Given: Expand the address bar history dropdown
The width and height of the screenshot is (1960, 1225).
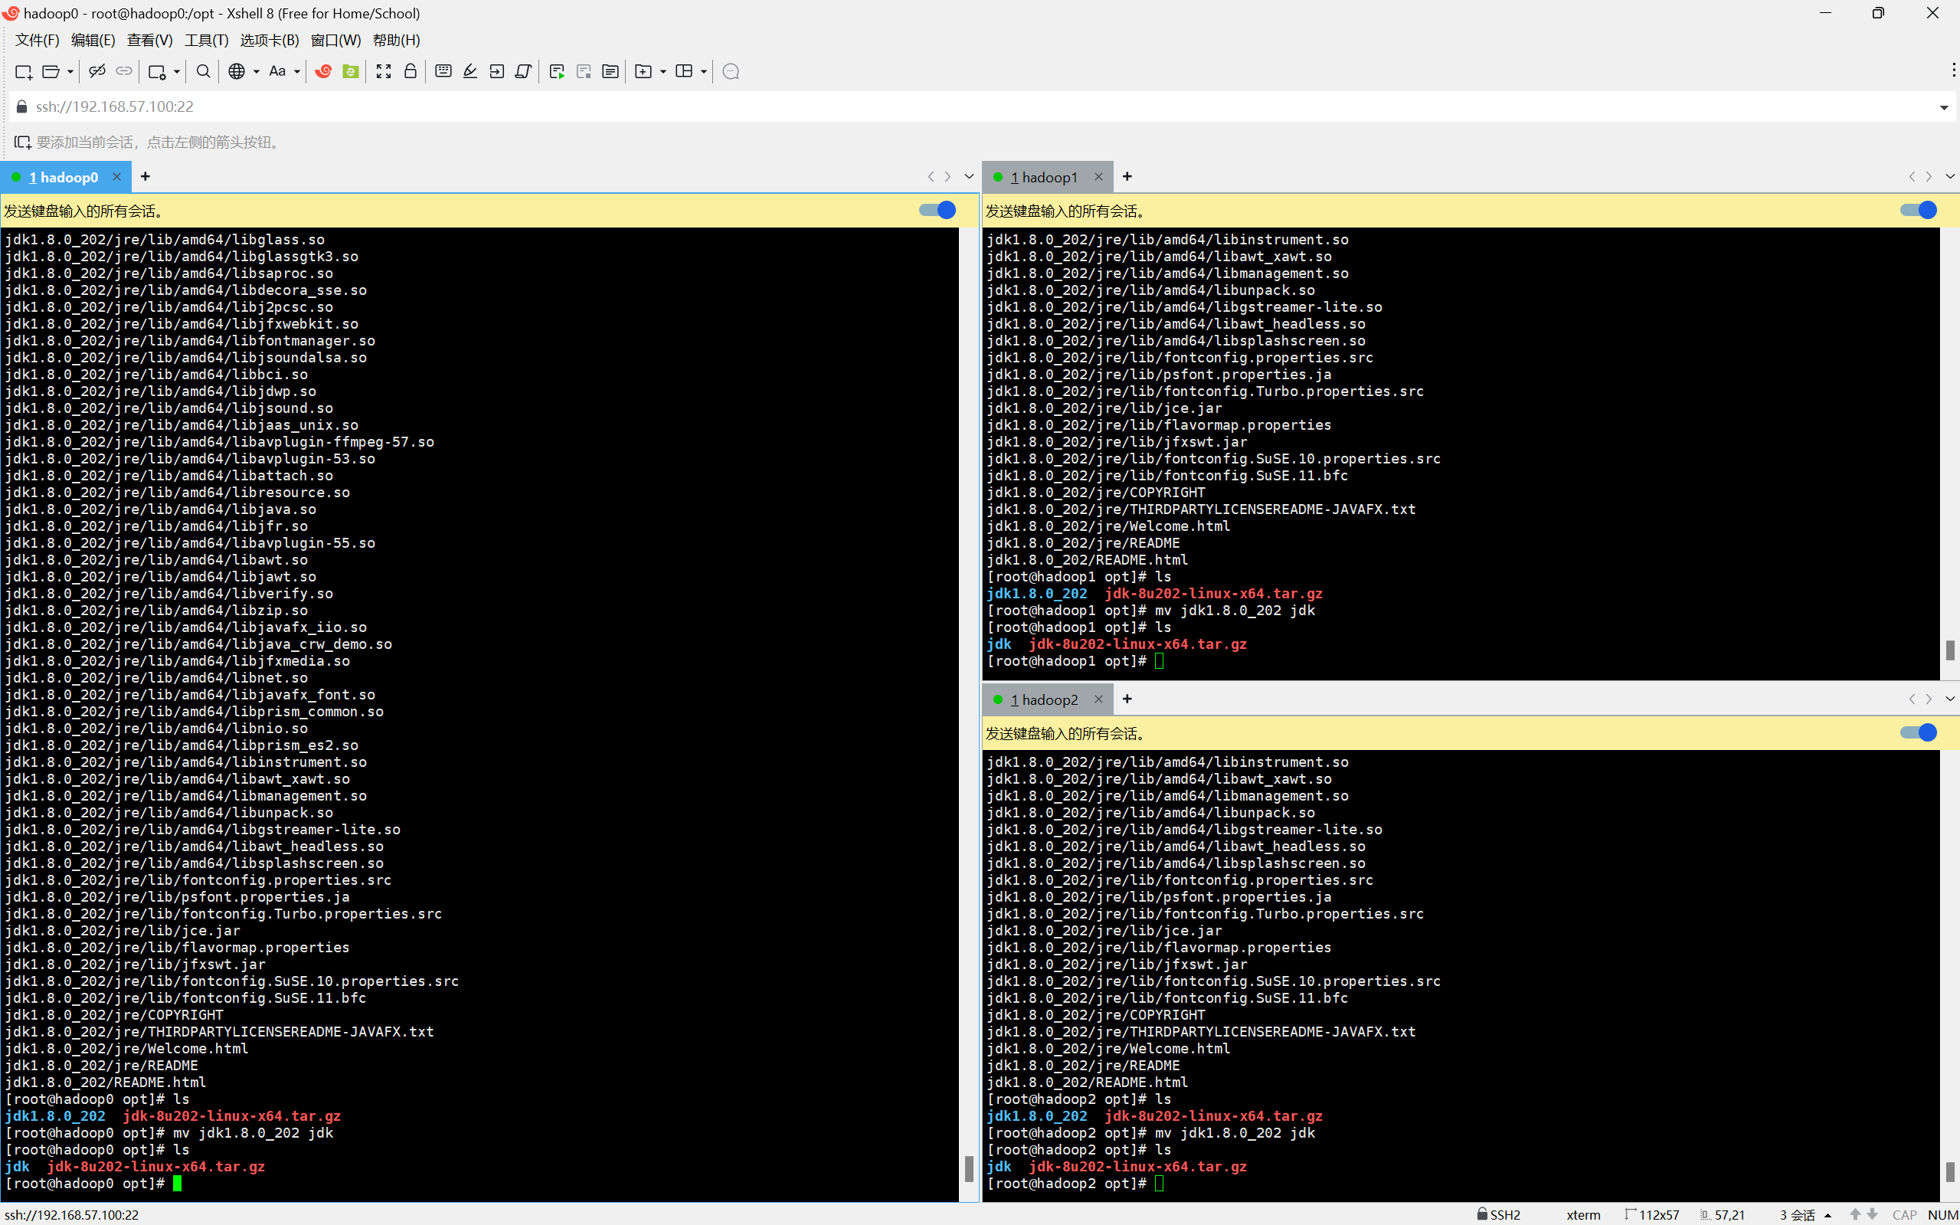Looking at the screenshot, I should point(1944,107).
